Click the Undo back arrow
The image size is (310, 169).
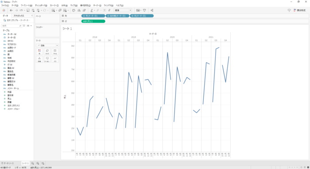click(11, 10)
